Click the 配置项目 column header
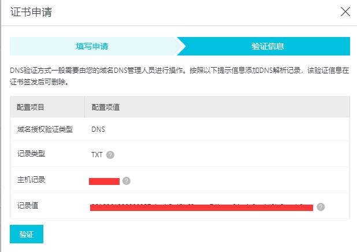Screen dimensions: 357x252 pyautogui.click(x=31, y=108)
